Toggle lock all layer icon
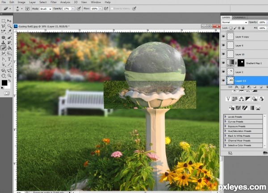This screenshot has height=193, width=268. click(243, 28)
